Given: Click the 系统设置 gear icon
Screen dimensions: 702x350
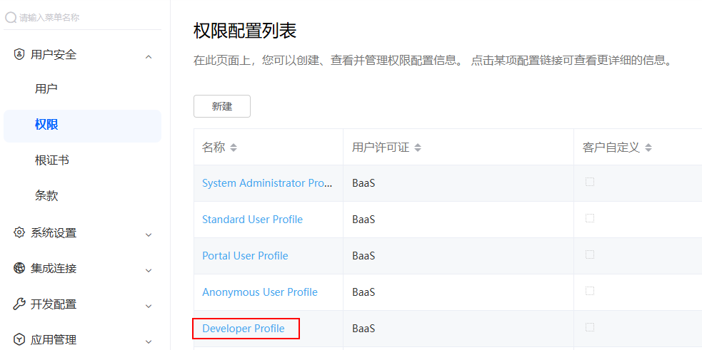Looking at the screenshot, I should (19, 233).
